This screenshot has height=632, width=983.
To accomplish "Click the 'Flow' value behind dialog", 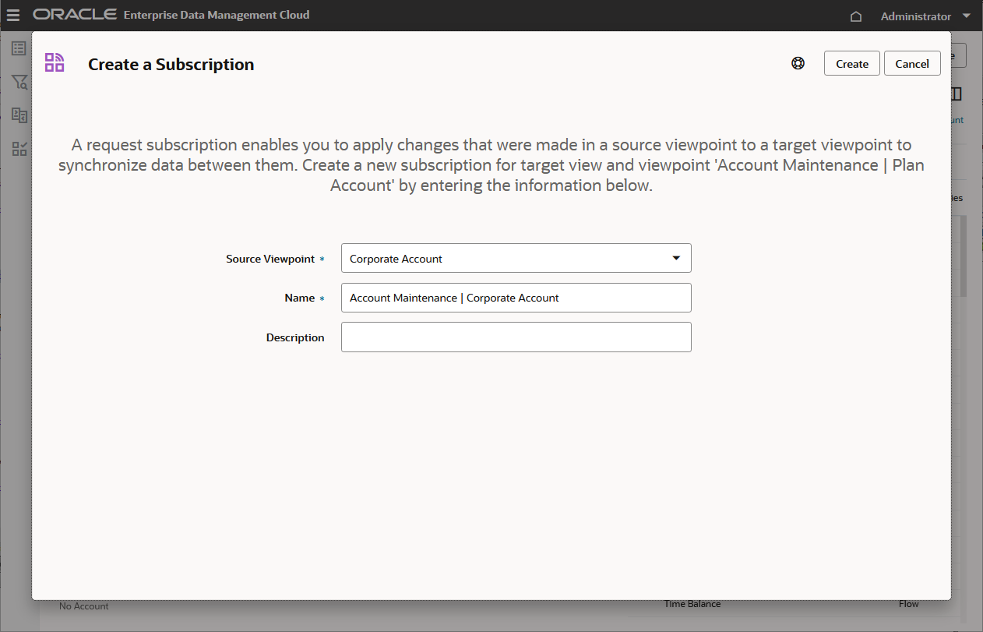I will click(x=908, y=604).
